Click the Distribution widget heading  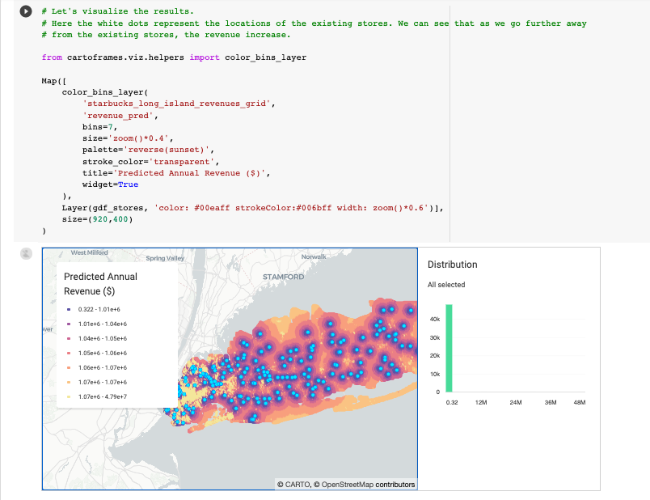(x=454, y=265)
